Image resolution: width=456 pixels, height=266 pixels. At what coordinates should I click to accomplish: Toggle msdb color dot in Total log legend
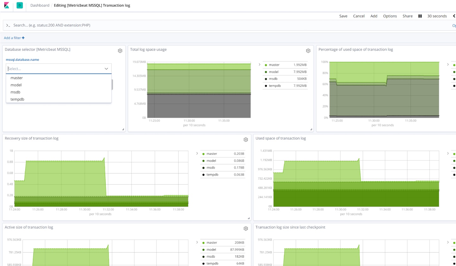[x=266, y=79]
